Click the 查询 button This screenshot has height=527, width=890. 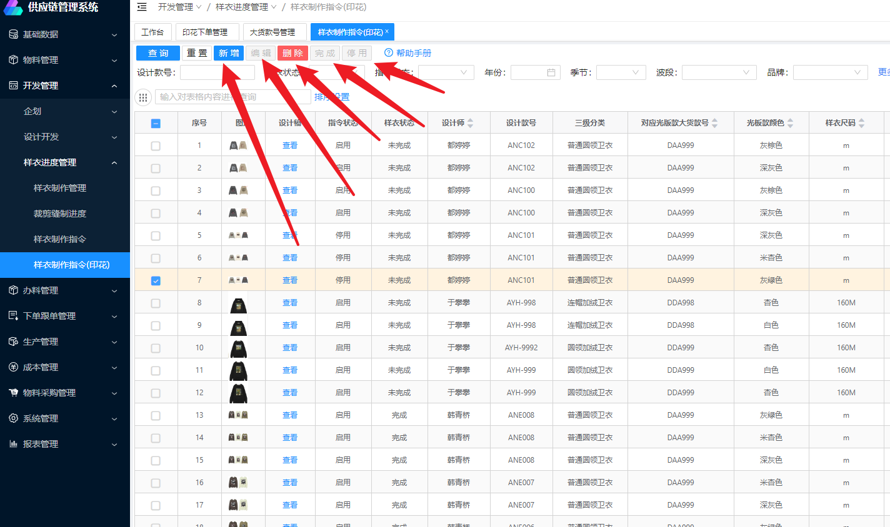pyautogui.click(x=158, y=53)
